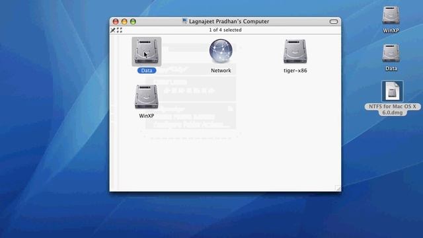Click the 'Network' label text

pyautogui.click(x=221, y=71)
